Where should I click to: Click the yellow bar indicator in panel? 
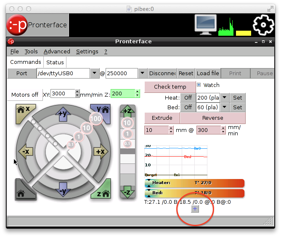pos(244,33)
